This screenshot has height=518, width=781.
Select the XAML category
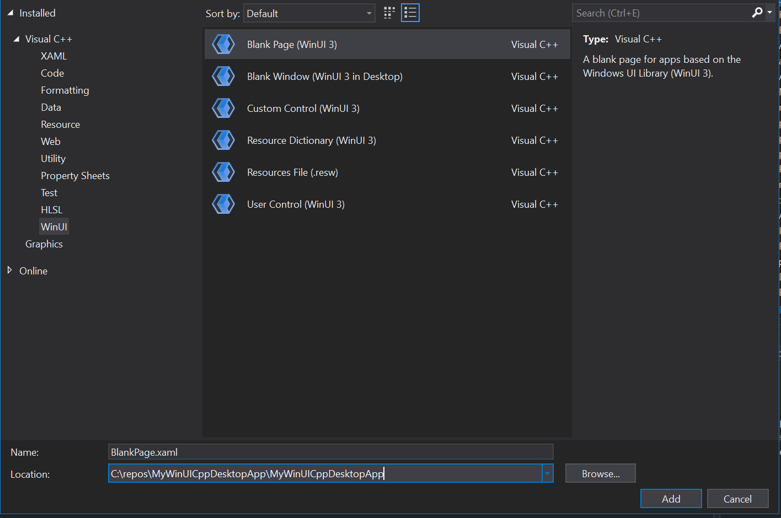click(54, 56)
